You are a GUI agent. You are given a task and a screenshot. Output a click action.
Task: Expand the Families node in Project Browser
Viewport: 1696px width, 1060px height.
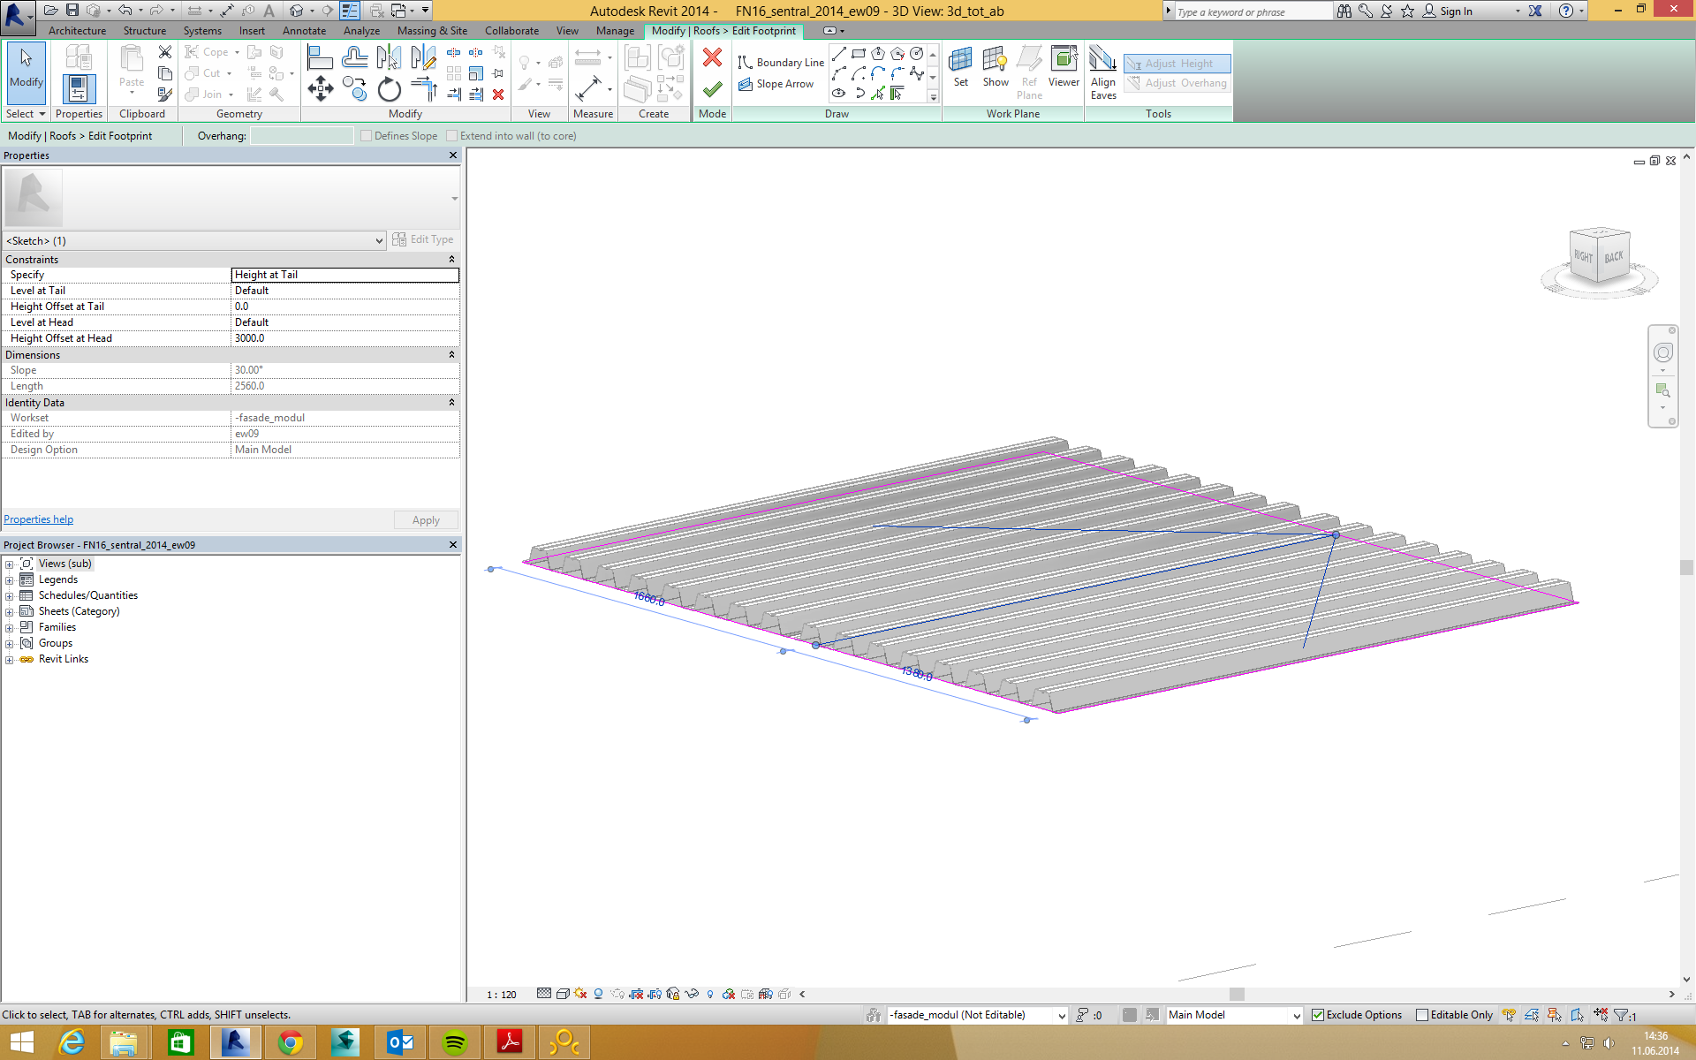click(9, 628)
